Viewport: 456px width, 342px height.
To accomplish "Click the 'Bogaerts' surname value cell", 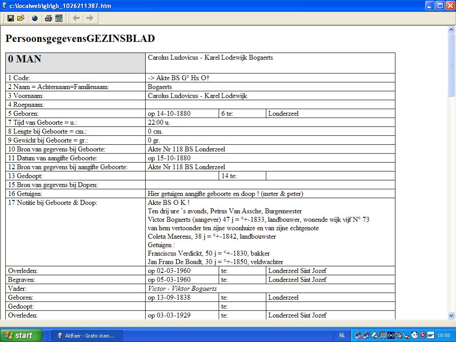I will coord(270,87).
